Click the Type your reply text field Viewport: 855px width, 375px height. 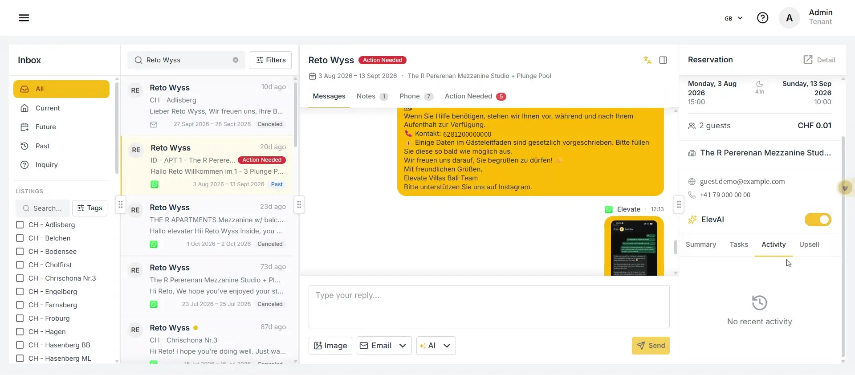coord(489,307)
